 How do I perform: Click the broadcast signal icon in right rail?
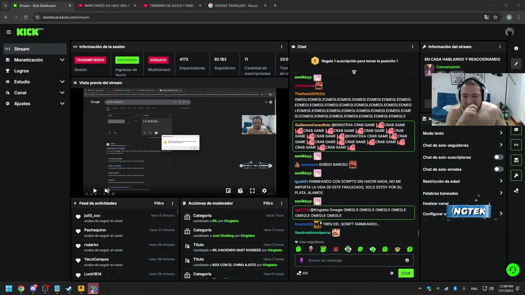tap(516, 145)
